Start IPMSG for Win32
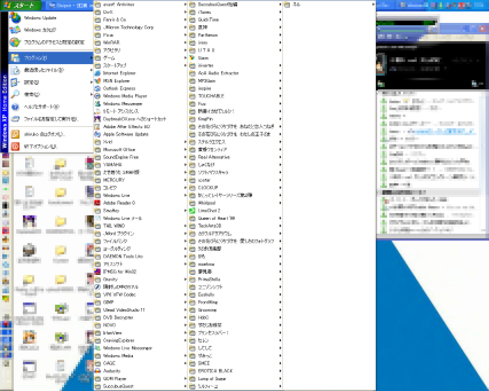Viewport: 489px width, 391px height. 120,271
